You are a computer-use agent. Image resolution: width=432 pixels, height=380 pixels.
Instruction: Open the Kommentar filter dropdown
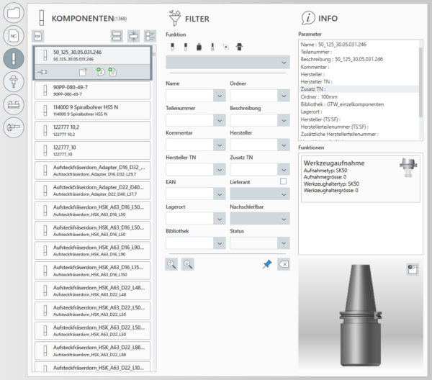click(x=220, y=145)
